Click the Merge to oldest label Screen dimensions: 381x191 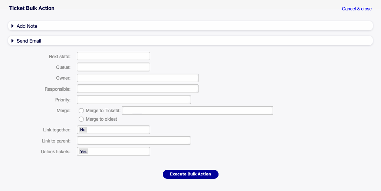pos(101,119)
